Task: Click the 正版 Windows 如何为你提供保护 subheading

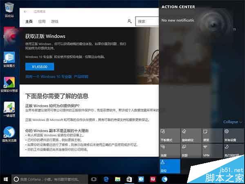Action: (52, 106)
